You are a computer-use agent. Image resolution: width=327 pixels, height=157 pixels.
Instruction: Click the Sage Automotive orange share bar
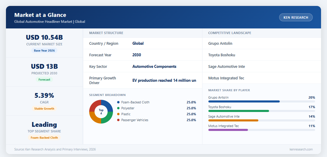click(233, 120)
